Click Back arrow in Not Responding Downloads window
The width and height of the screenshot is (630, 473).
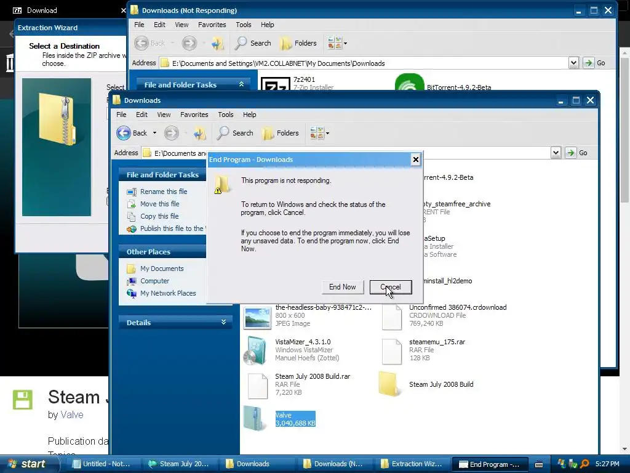[x=142, y=43]
